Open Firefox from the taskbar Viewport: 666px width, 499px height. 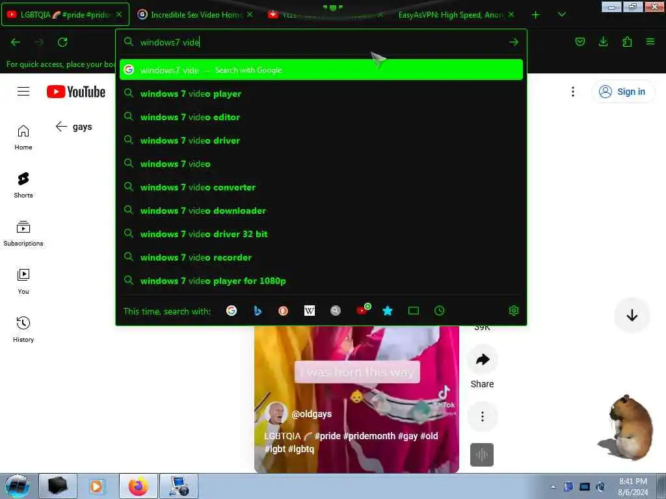[x=139, y=486]
